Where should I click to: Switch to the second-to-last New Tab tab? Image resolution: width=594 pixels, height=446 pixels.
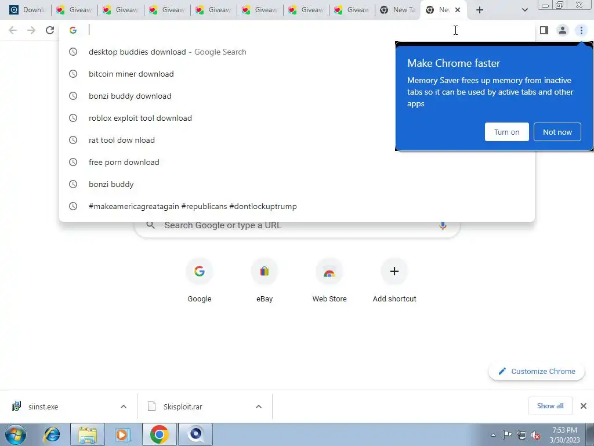point(398,10)
